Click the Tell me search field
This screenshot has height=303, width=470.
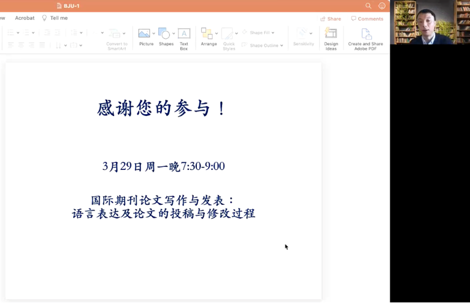[59, 18]
